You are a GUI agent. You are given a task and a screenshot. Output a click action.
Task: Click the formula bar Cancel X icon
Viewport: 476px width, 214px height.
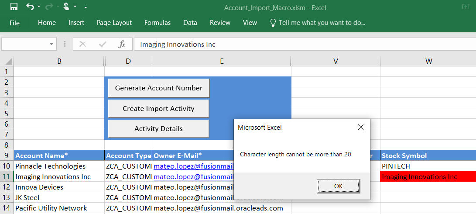click(83, 44)
